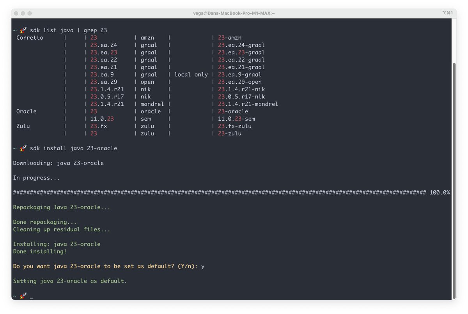Click the 'Done installing!' line
Screen dimensions: 468x314
(x=40, y=251)
